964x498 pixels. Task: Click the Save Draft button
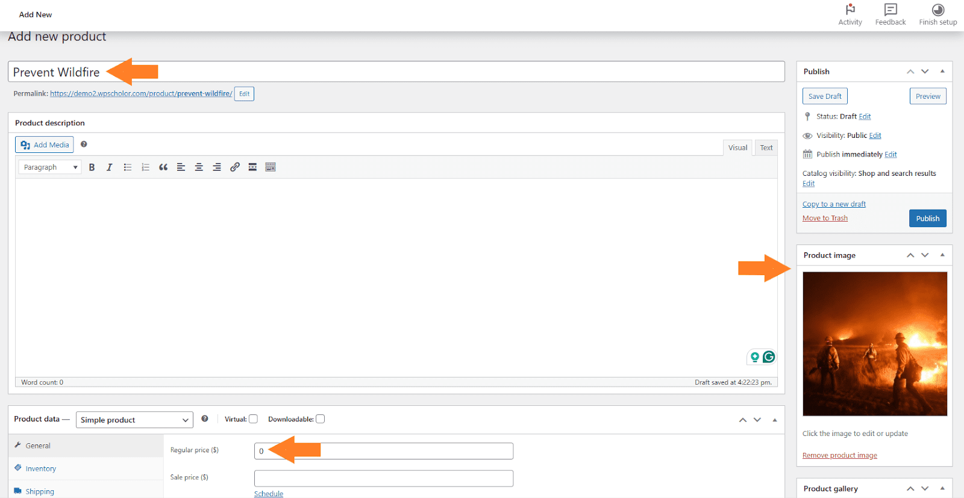pos(825,96)
